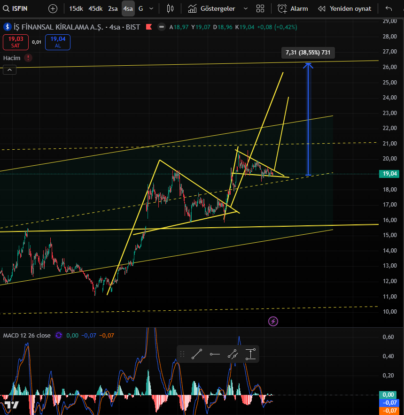The width and height of the screenshot is (404, 415).
Task: Click the BIST exchange flag icon
Action: 149,27
